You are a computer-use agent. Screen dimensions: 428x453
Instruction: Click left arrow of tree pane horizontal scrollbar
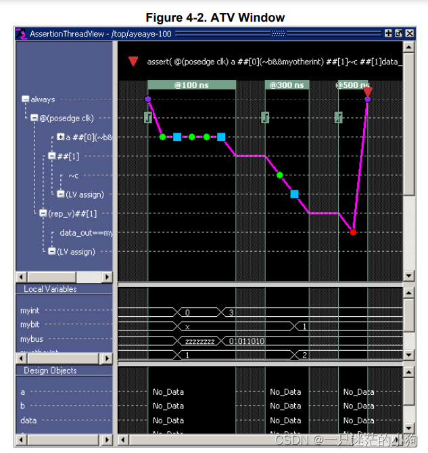(x=21, y=277)
